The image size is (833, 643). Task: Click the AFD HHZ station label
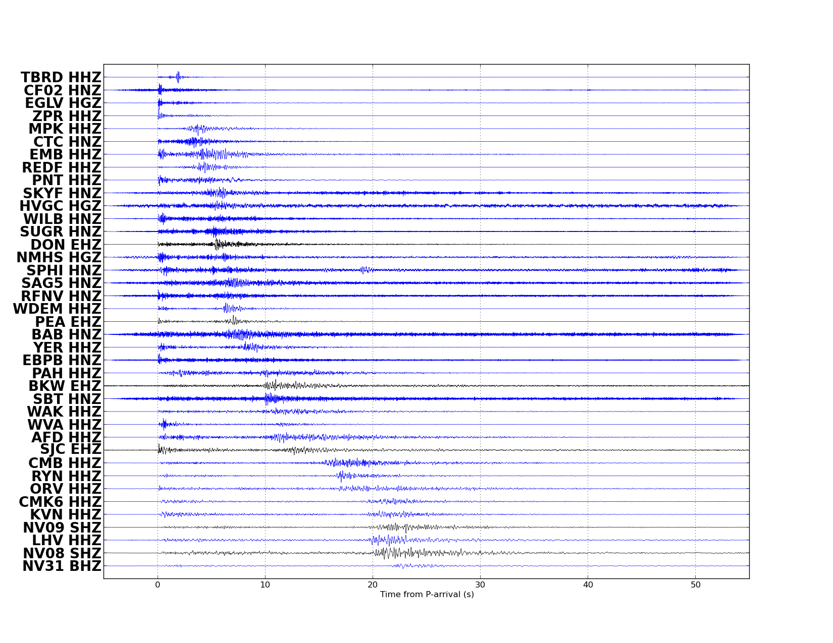coord(67,438)
